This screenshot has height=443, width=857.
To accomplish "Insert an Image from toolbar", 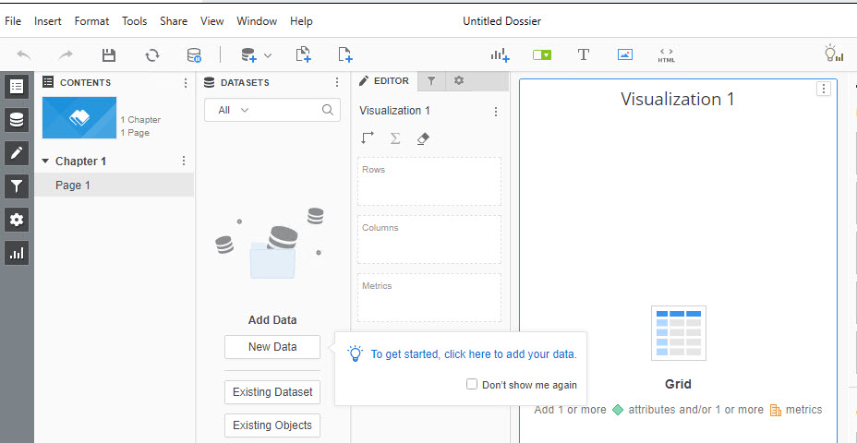I will pyautogui.click(x=625, y=54).
